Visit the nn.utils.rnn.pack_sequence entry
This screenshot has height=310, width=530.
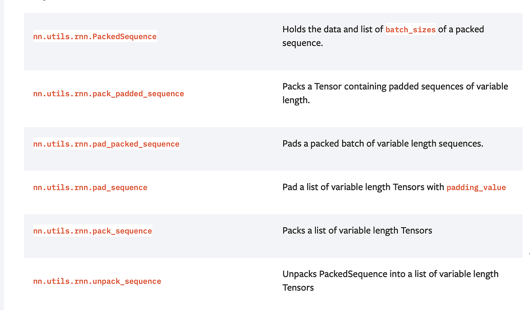[93, 231]
